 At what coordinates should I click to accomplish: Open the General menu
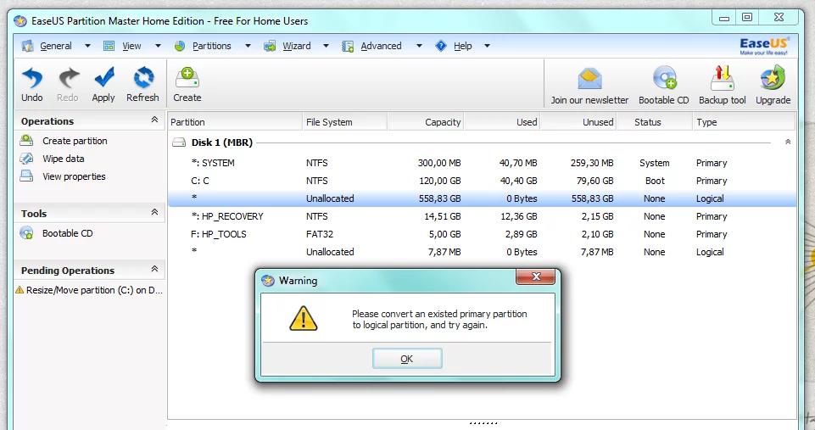(56, 46)
